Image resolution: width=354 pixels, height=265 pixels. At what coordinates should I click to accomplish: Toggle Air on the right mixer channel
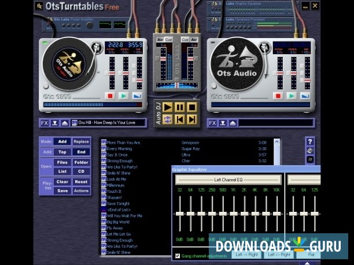tap(194, 40)
